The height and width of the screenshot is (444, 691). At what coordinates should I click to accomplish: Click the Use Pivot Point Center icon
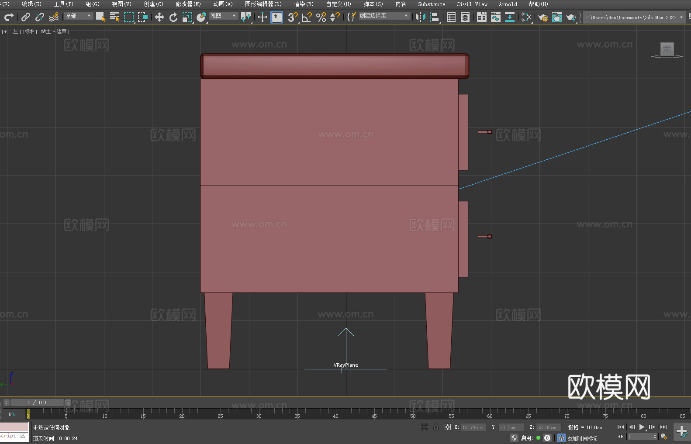coord(246,17)
